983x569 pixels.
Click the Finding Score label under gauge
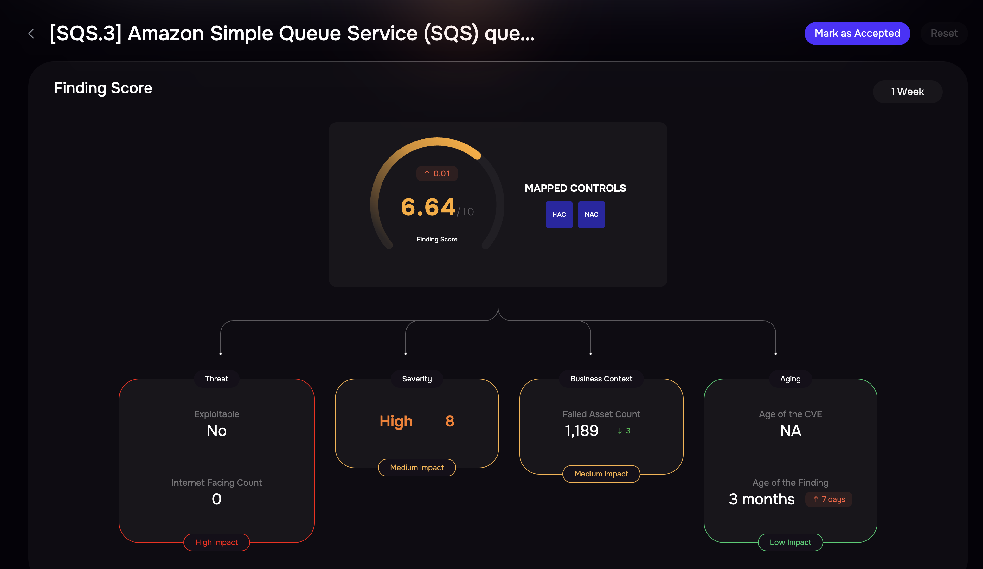click(x=437, y=239)
